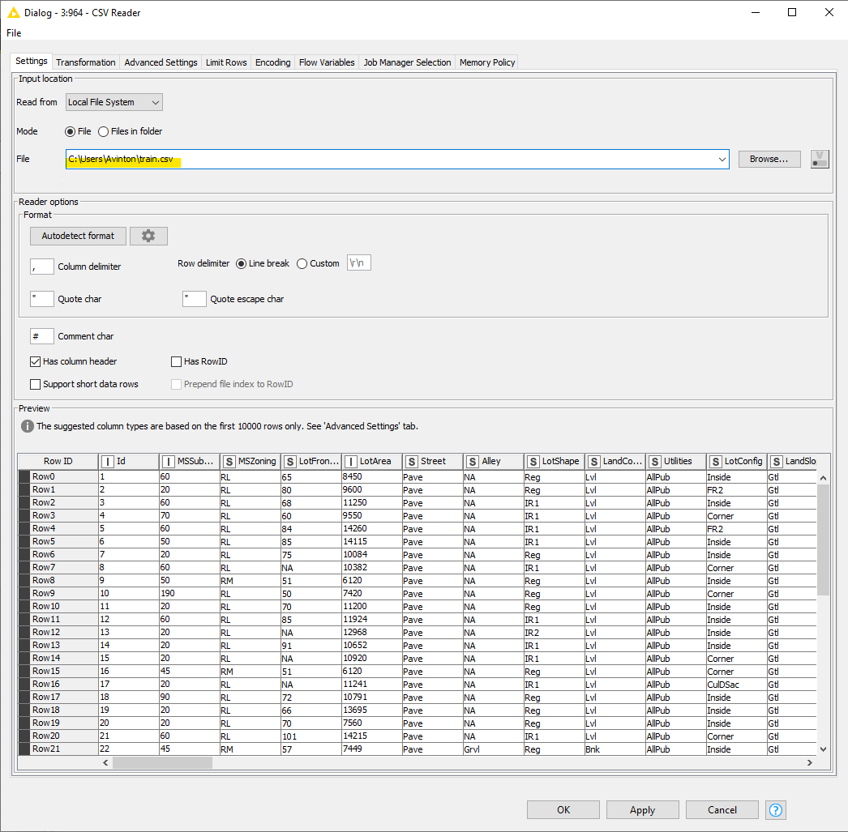Click the 101 cell in Row20
The width and height of the screenshot is (848, 832).
point(311,736)
